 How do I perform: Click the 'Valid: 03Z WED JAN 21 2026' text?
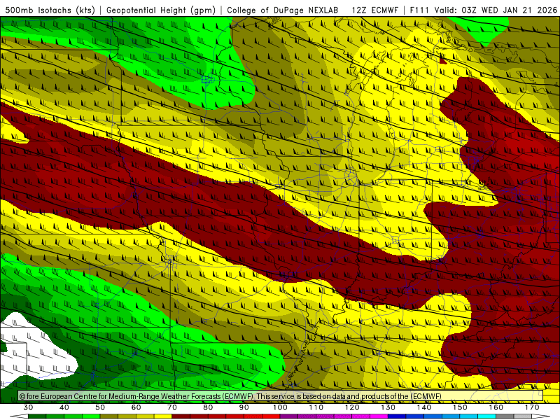[x=496, y=10]
